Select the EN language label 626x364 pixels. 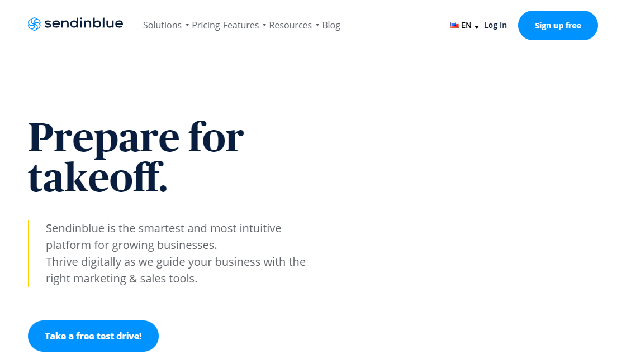click(466, 25)
